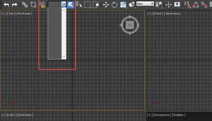Open the Rectangular Selection Region flyout
Screen dimensions: 212x121
pos(88,5)
